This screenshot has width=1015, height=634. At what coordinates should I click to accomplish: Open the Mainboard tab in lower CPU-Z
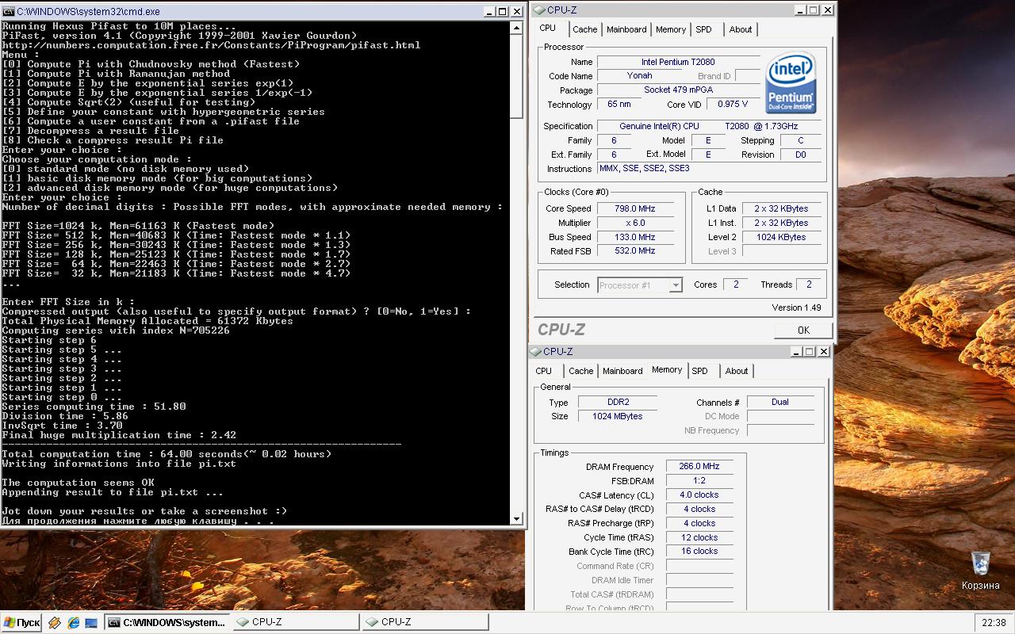tap(622, 371)
